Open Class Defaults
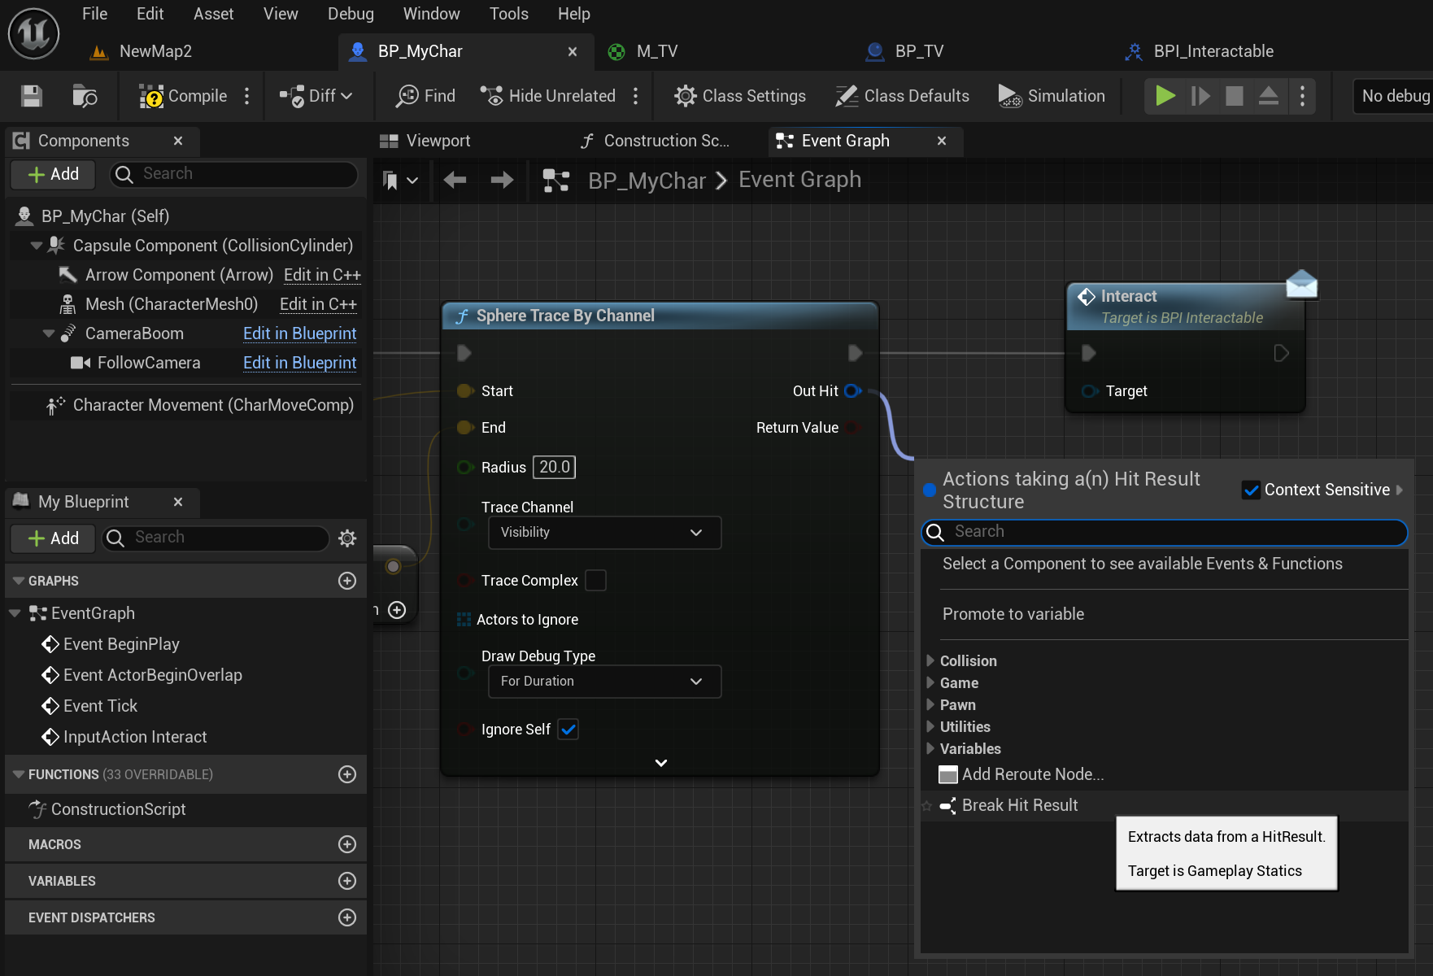This screenshot has height=976, width=1433. (x=903, y=96)
